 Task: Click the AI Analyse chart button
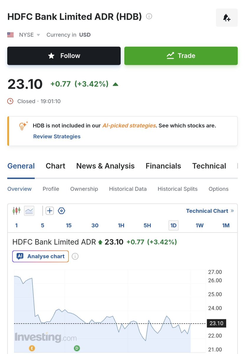tap(40, 256)
